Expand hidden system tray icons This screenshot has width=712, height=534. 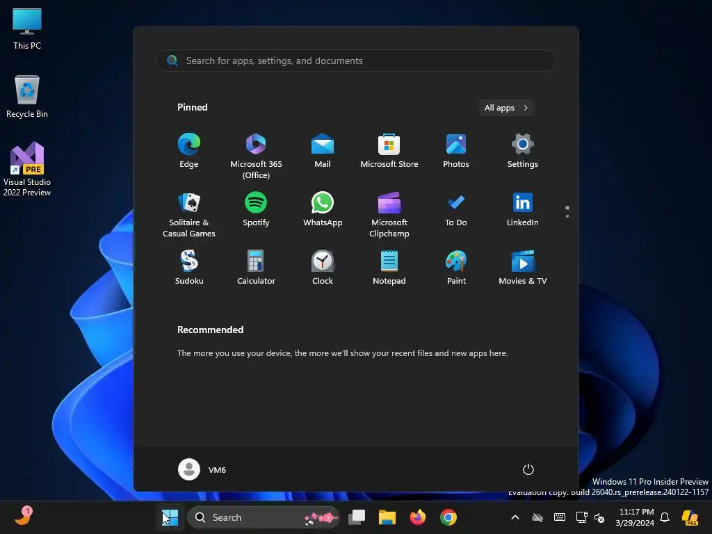coord(515,517)
